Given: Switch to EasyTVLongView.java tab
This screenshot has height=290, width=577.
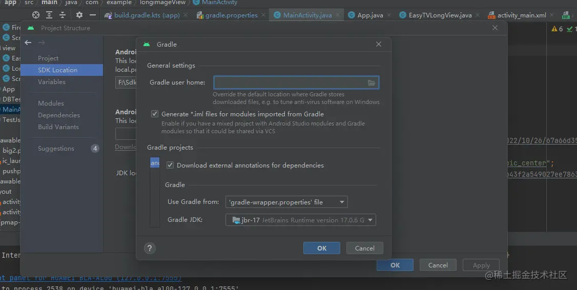Looking at the screenshot, I should [436, 15].
